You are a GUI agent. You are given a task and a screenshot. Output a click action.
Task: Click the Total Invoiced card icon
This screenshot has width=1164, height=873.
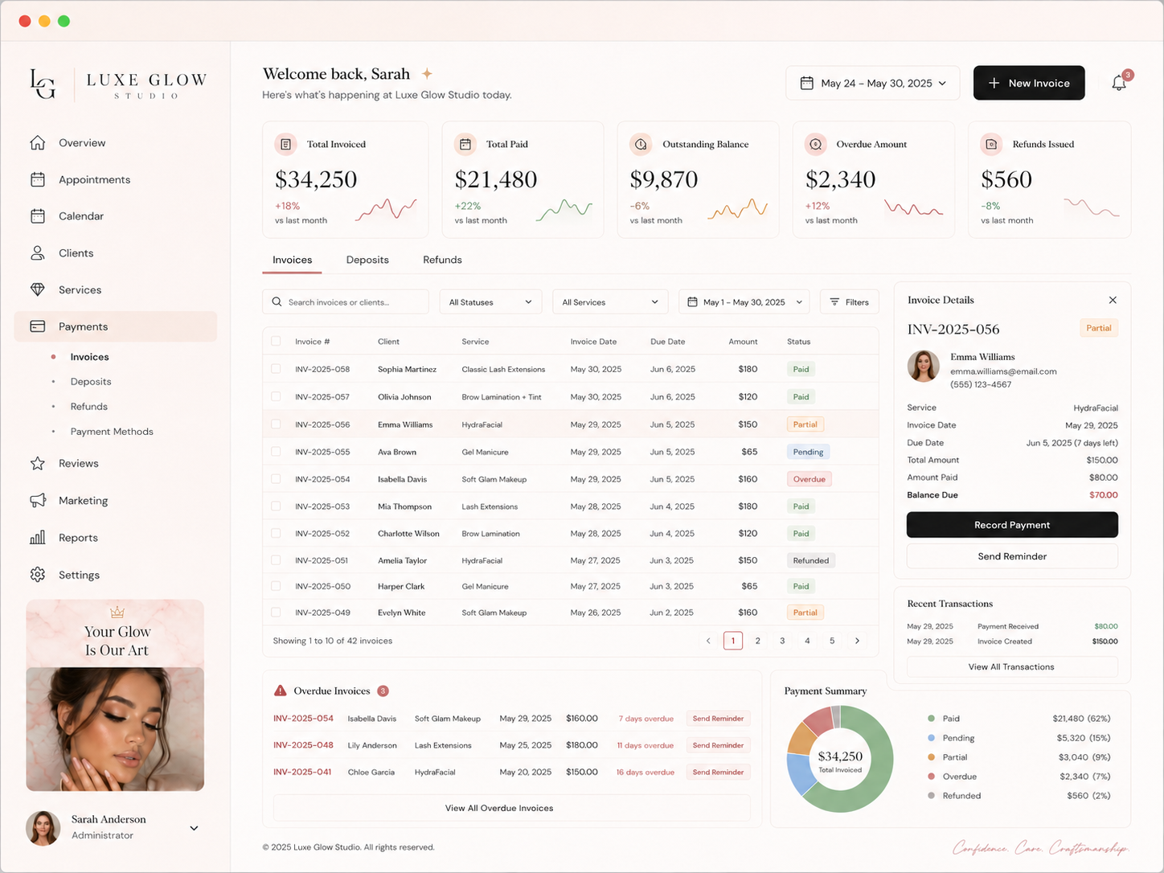[x=285, y=145]
